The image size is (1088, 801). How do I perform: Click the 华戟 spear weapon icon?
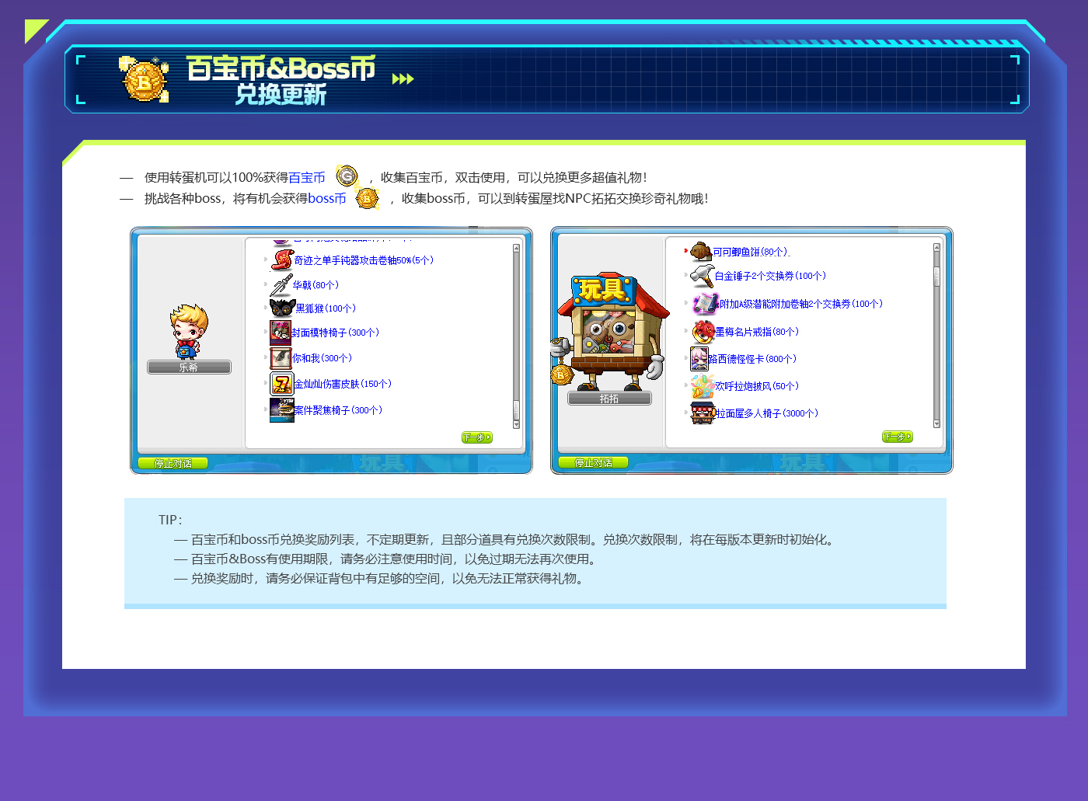[281, 285]
